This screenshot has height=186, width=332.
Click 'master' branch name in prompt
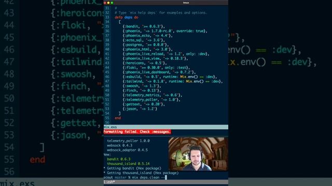[x=120, y=177]
